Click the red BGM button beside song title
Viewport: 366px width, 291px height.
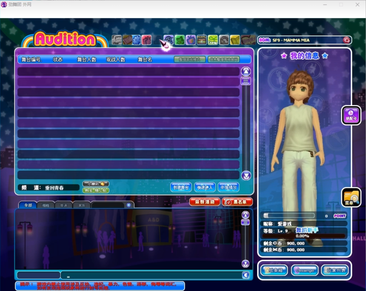click(x=346, y=40)
